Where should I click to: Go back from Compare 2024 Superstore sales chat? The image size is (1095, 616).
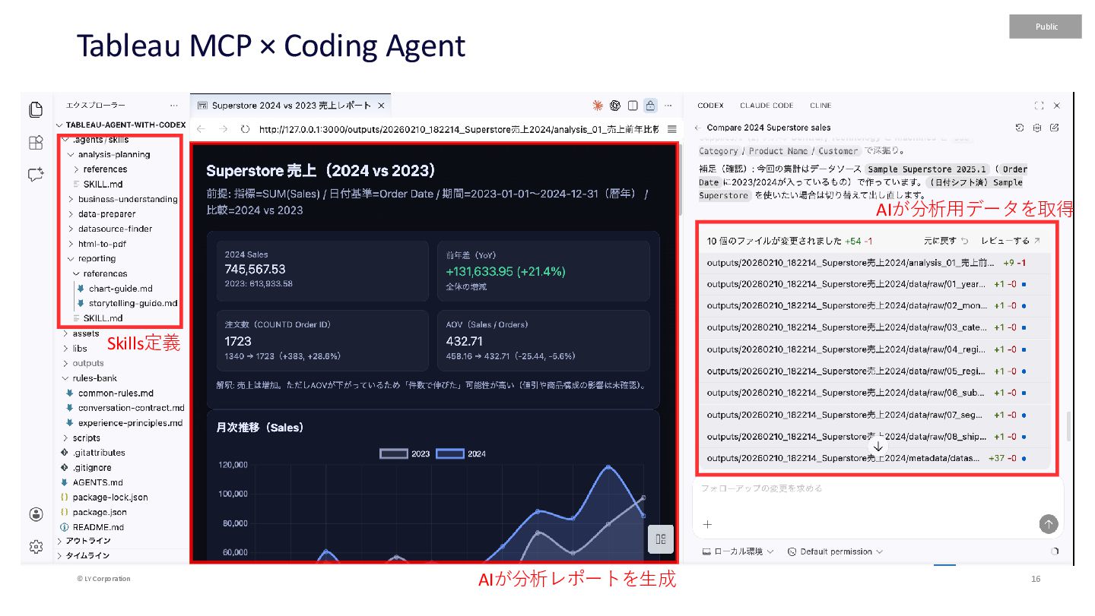click(698, 128)
